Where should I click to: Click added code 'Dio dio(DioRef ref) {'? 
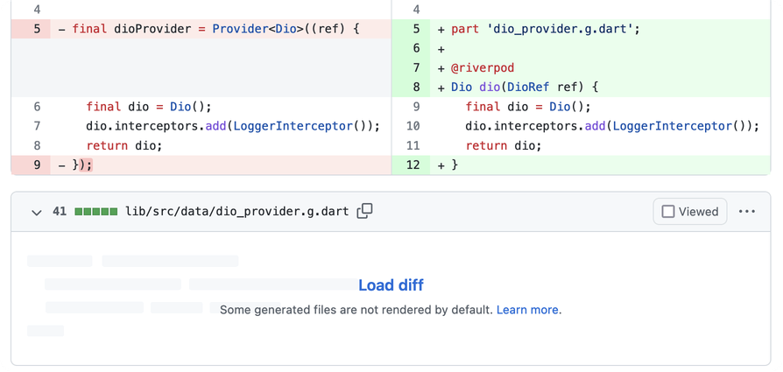pyautogui.click(x=525, y=88)
